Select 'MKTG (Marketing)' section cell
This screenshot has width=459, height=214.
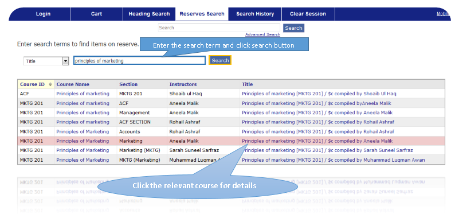[142, 160]
